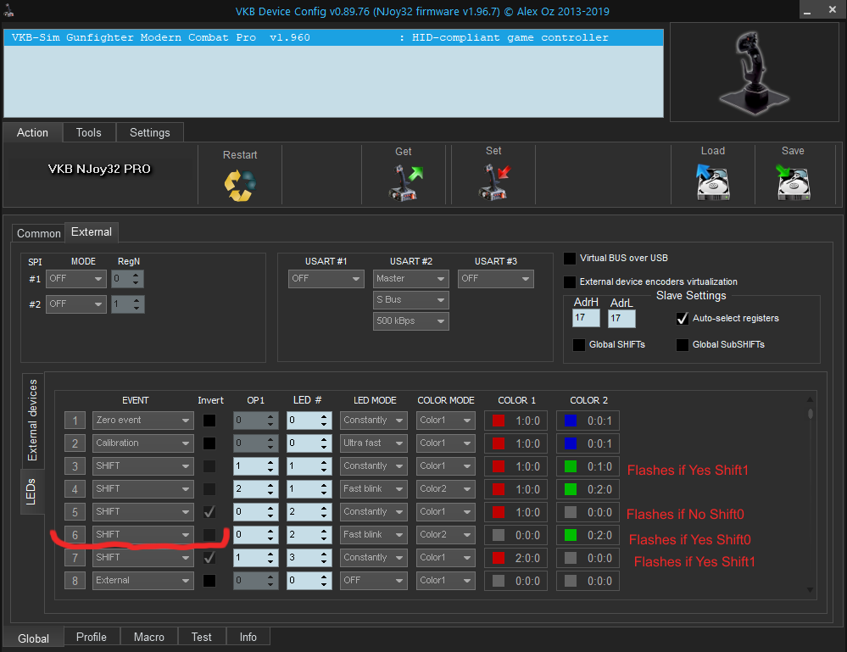Select the LEDs vertical tab
This screenshot has height=652, width=847.
click(31, 492)
